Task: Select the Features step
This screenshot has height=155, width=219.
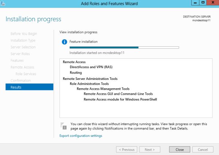Action: 17,61
